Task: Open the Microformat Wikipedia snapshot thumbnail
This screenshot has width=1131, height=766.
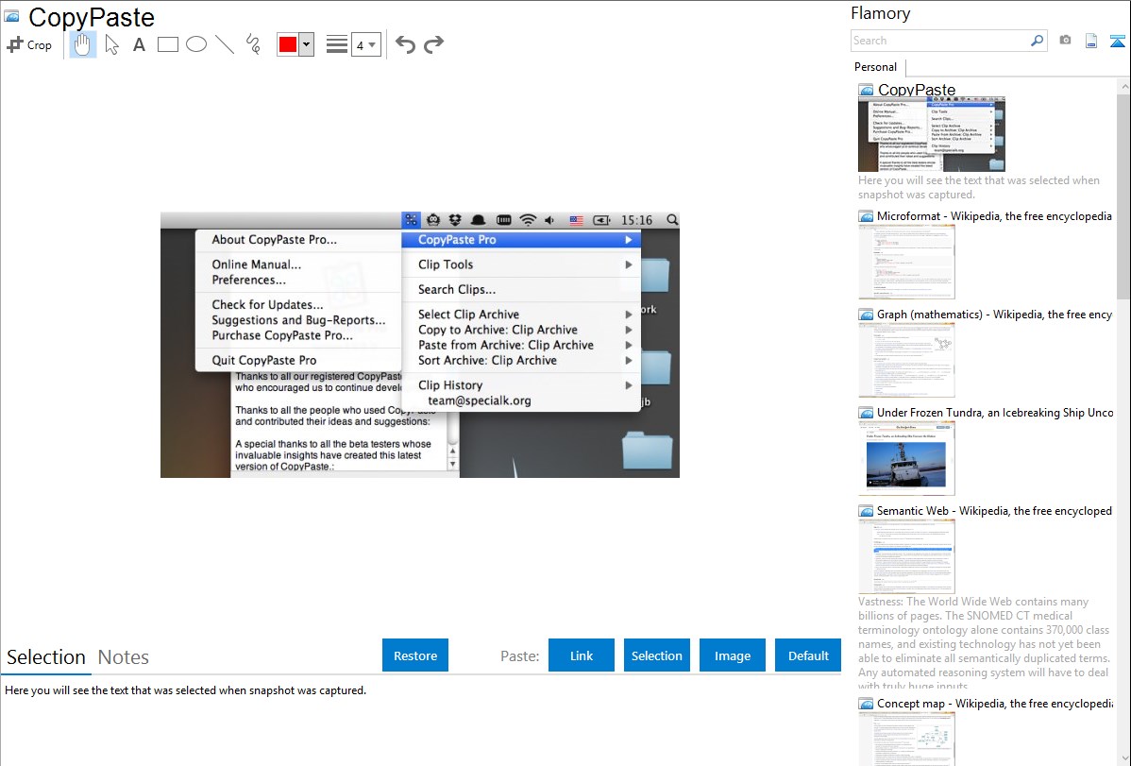Action: (906, 262)
